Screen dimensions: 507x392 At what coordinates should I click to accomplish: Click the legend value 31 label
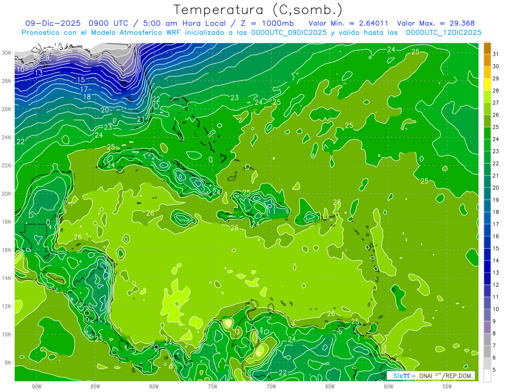point(496,54)
